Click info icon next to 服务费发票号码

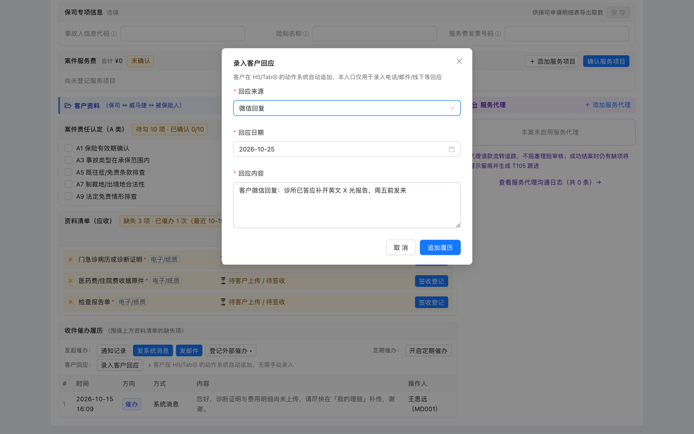498,34
